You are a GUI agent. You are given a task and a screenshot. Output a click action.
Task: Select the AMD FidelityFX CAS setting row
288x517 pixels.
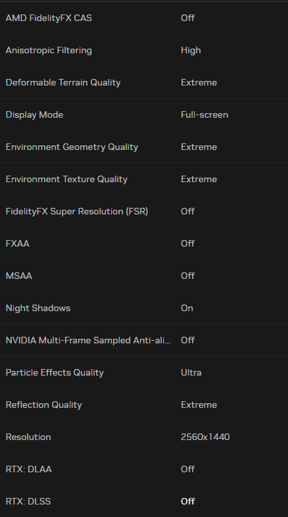(144, 18)
